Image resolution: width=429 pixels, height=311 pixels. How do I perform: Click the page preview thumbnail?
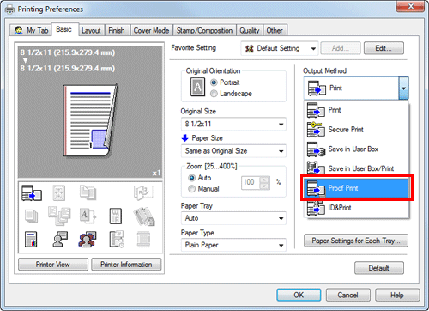(90, 121)
